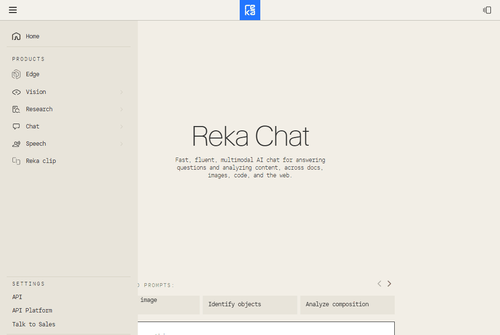Select the Home house icon

point(16,36)
